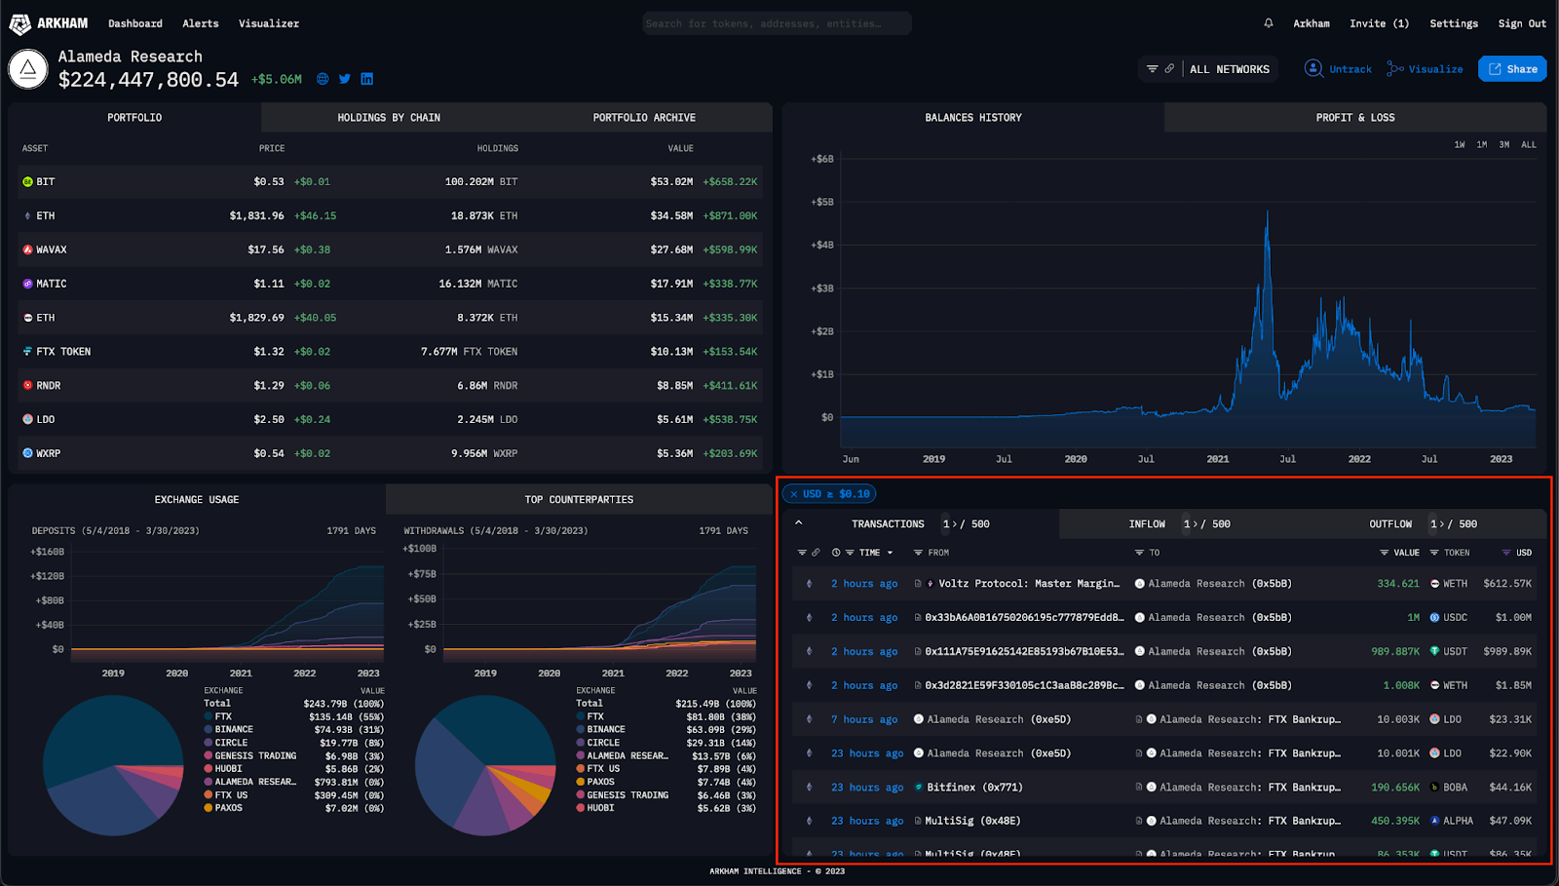Open the Value column filter
The image size is (1559, 886).
(1384, 553)
